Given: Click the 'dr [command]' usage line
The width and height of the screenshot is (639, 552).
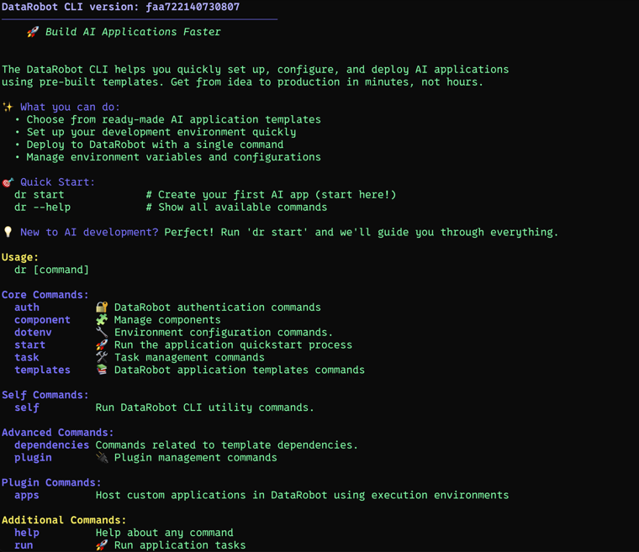Looking at the screenshot, I should click(52, 270).
